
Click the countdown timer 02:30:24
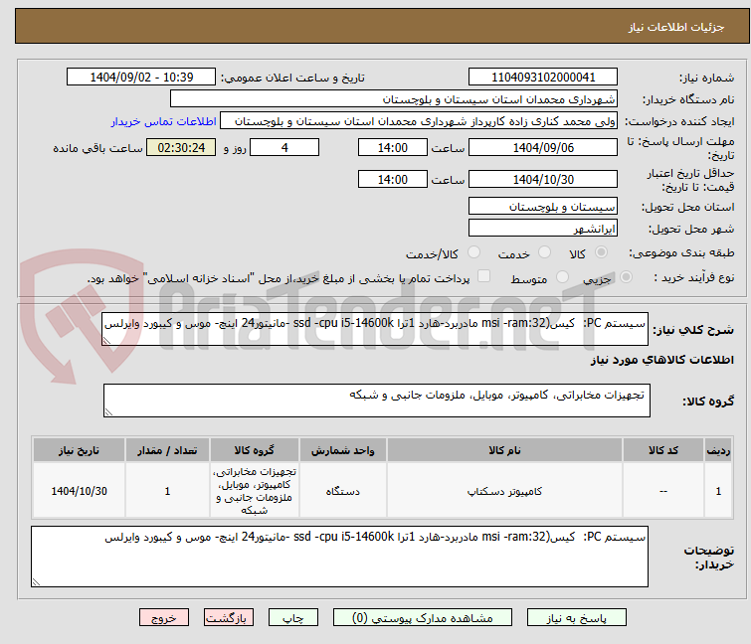point(181,147)
